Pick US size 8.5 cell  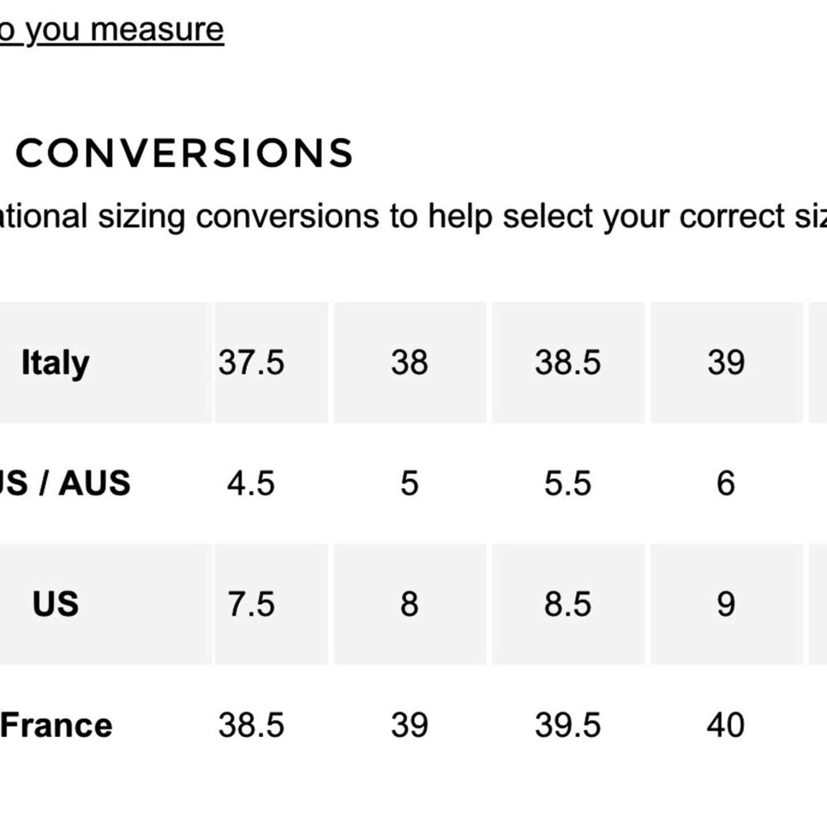[568, 604]
